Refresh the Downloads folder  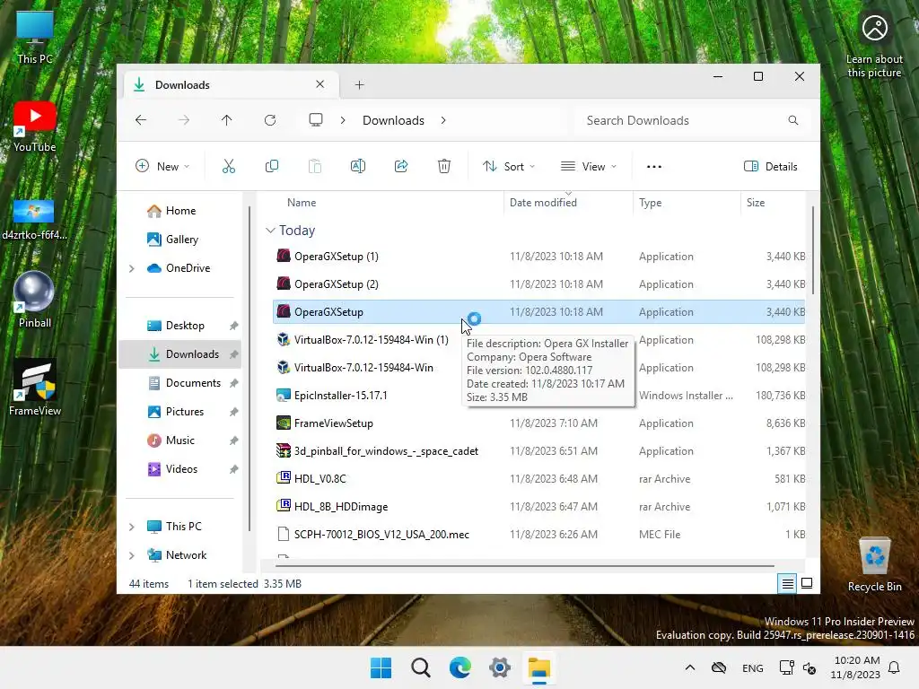pyautogui.click(x=270, y=120)
